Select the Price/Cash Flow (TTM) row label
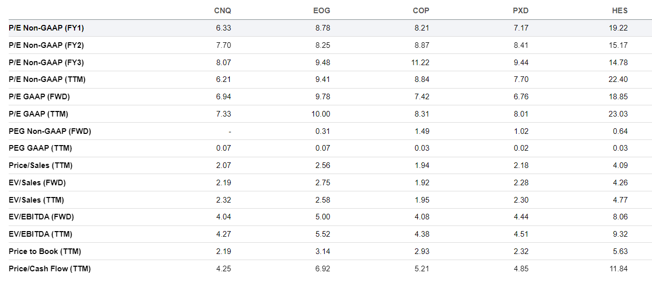Image resolution: width=652 pixels, height=283 pixels. point(50,269)
